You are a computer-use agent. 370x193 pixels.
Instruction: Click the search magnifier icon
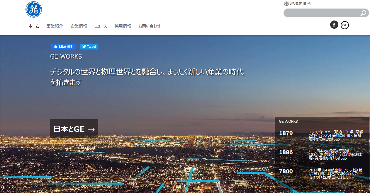(363, 13)
